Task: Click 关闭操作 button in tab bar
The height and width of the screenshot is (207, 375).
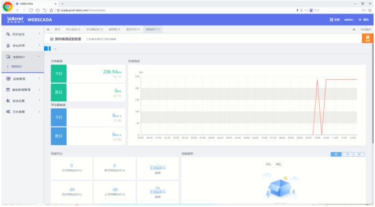Action: [365, 29]
